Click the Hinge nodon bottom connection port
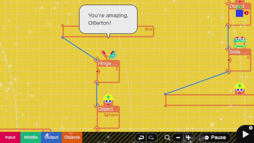Screen dimensions: 254x143 click(x=97, y=83)
